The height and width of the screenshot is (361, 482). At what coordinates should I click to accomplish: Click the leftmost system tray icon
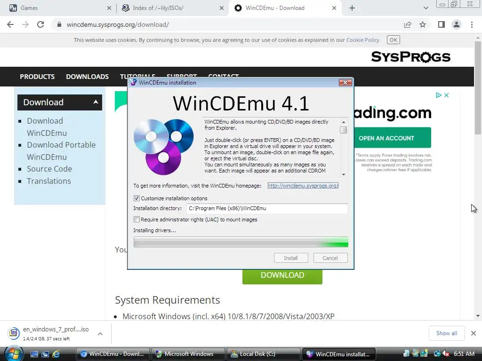tap(406, 353)
